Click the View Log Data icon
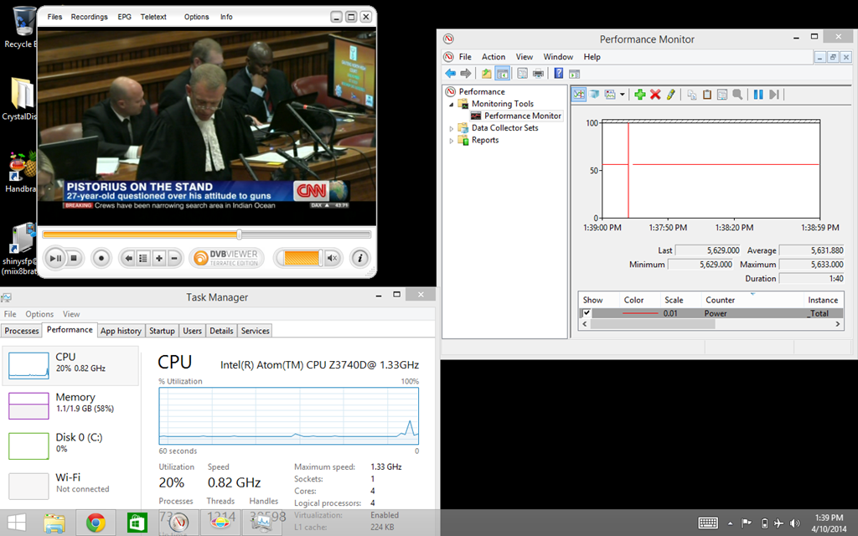 click(594, 95)
